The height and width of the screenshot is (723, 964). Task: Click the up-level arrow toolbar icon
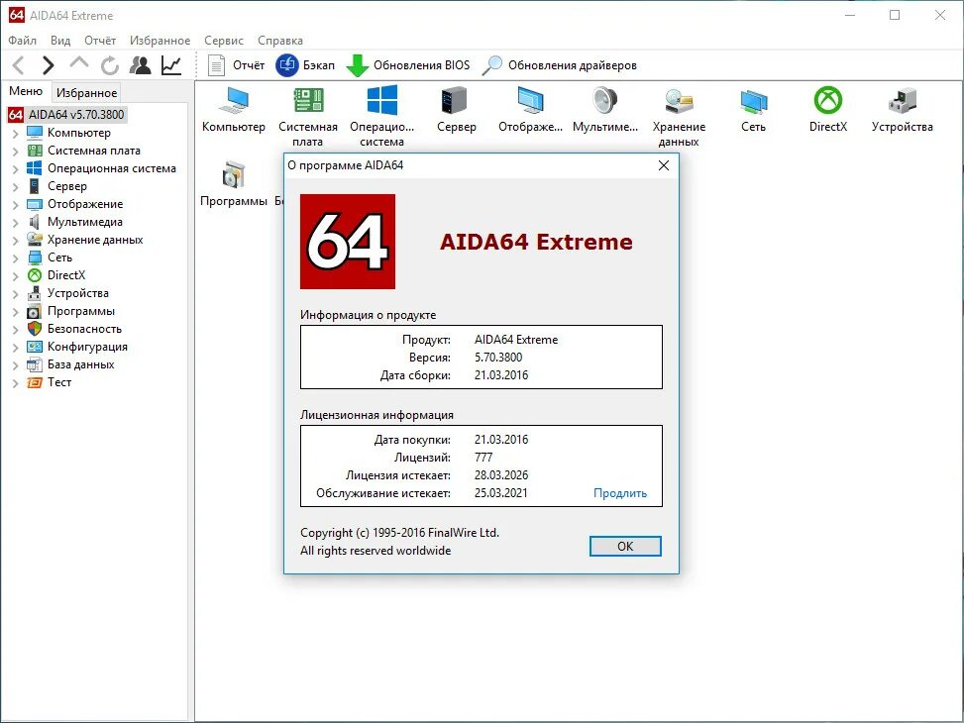coord(79,63)
